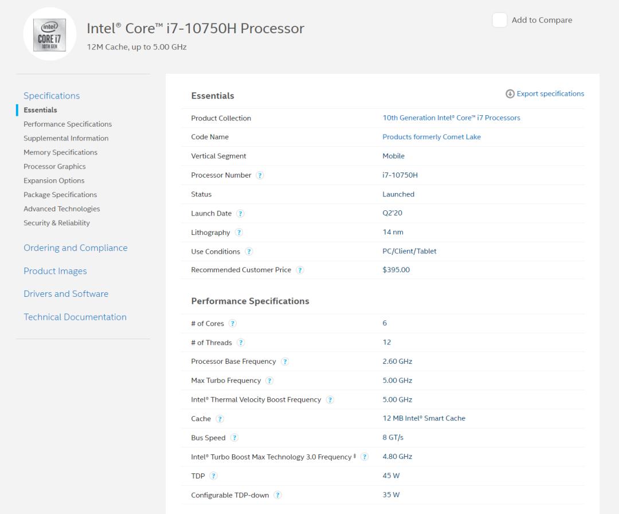Click the question mark beside Use Conditions

tap(249, 252)
